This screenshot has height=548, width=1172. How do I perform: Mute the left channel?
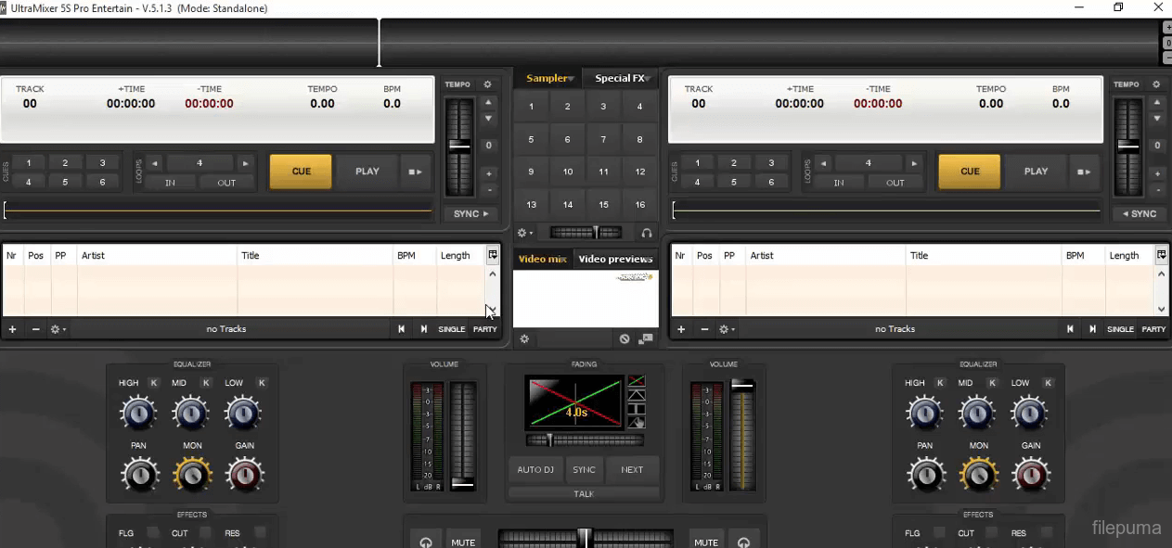(x=463, y=542)
